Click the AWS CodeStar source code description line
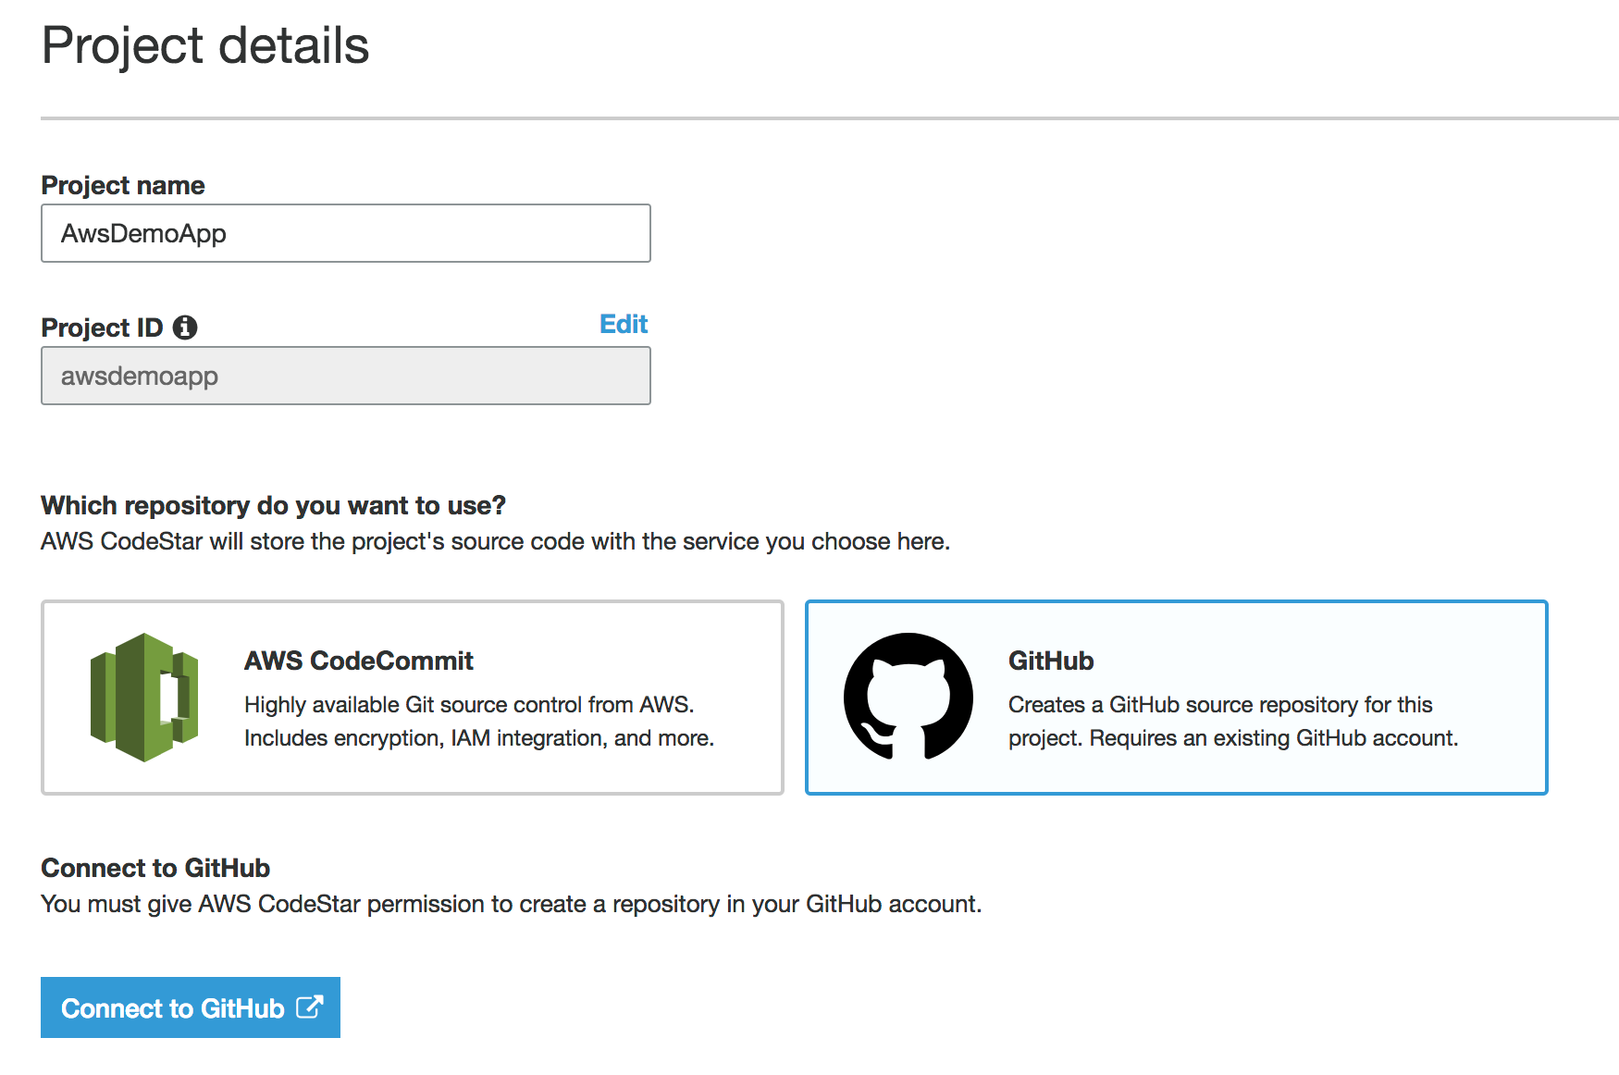 coord(495,541)
